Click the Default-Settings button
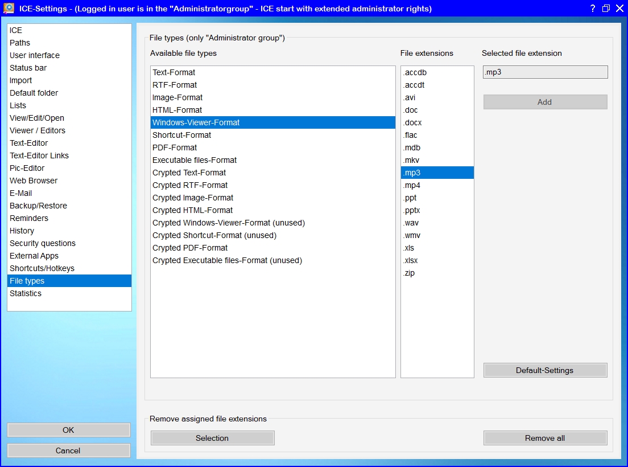The height and width of the screenshot is (467, 628). [x=545, y=370]
